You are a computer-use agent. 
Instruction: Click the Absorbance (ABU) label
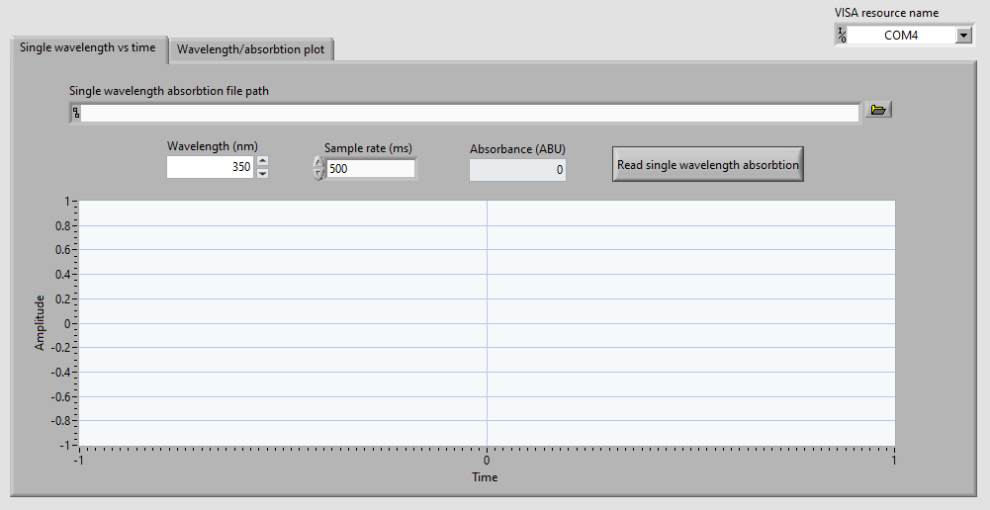click(x=517, y=149)
